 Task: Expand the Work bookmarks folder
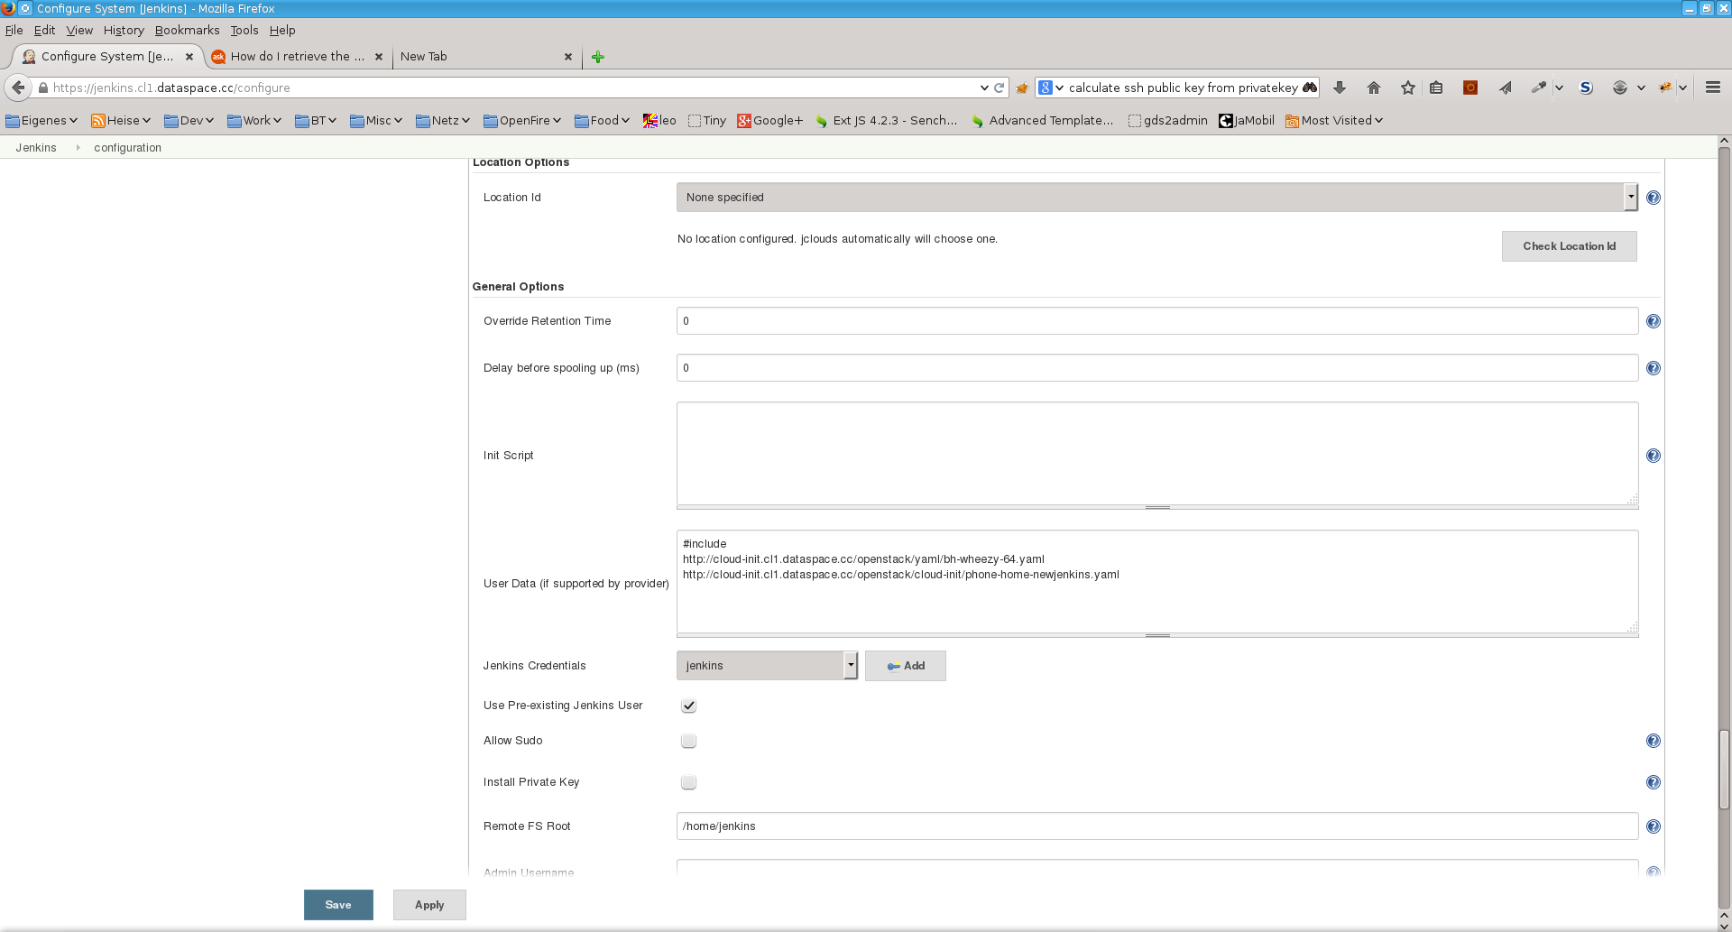pos(254,120)
